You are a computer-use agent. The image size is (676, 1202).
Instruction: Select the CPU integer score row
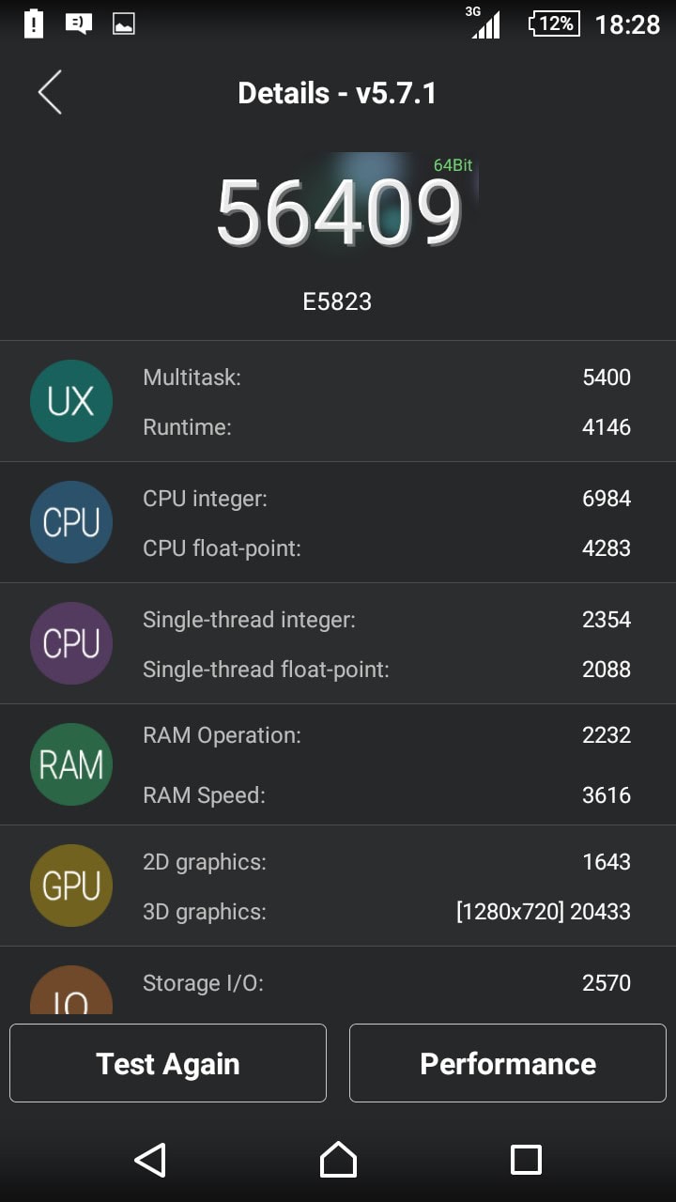click(x=387, y=499)
